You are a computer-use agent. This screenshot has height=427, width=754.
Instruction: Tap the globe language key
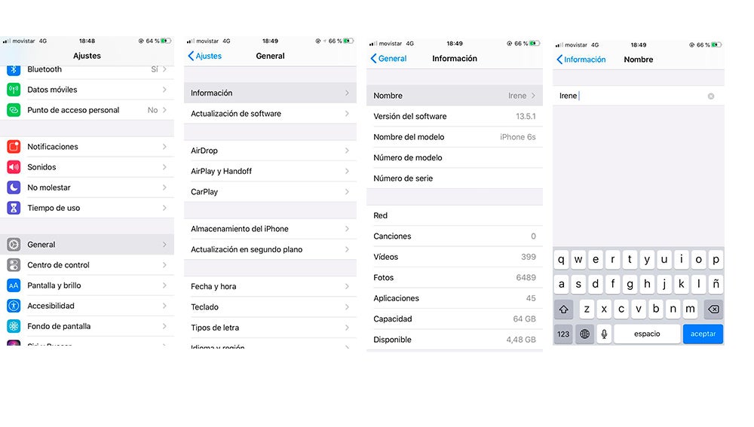[x=585, y=334]
